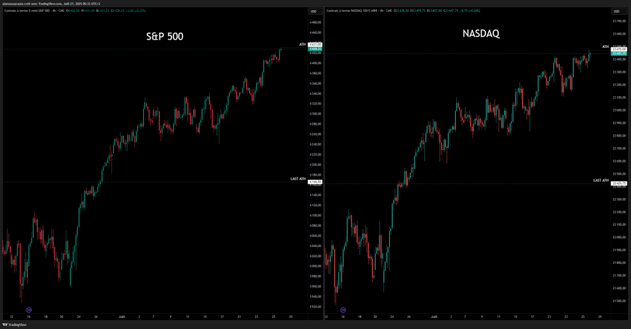The image size is (631, 329).
Task: Click the 21 500,00 price axis label
Action: (620, 301)
